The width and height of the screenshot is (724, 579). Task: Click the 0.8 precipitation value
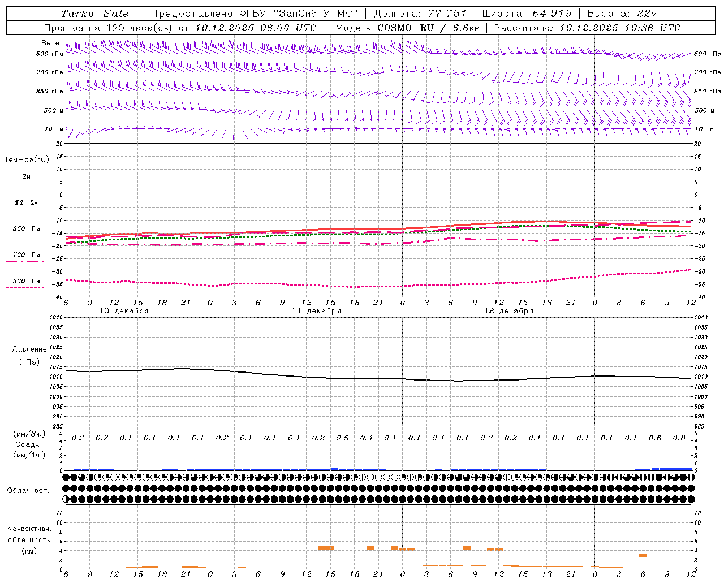(679, 438)
